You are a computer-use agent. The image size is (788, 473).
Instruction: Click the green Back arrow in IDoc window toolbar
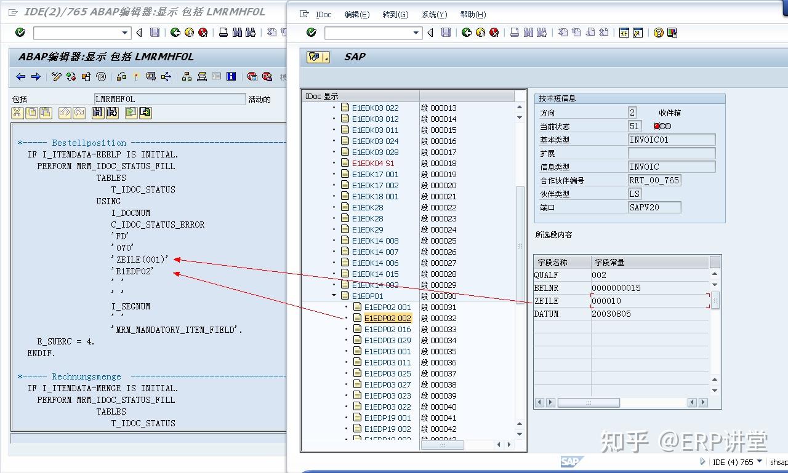(467, 33)
